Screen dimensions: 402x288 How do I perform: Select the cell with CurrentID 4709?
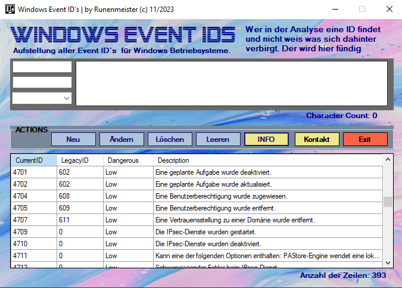click(34, 232)
